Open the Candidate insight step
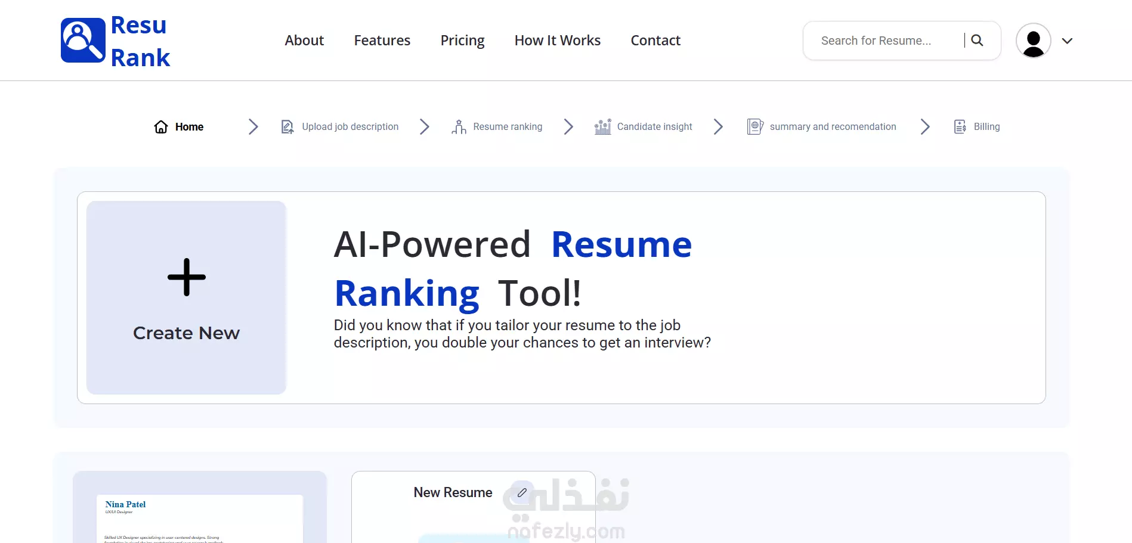Image resolution: width=1132 pixels, height=543 pixels. [x=654, y=126]
